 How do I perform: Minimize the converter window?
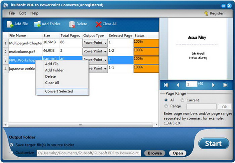pos(224,6)
